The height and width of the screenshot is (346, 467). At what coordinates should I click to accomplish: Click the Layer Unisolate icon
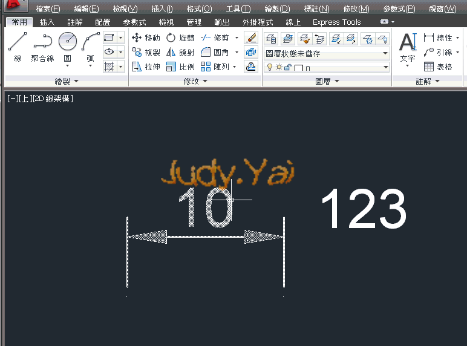[351, 39]
